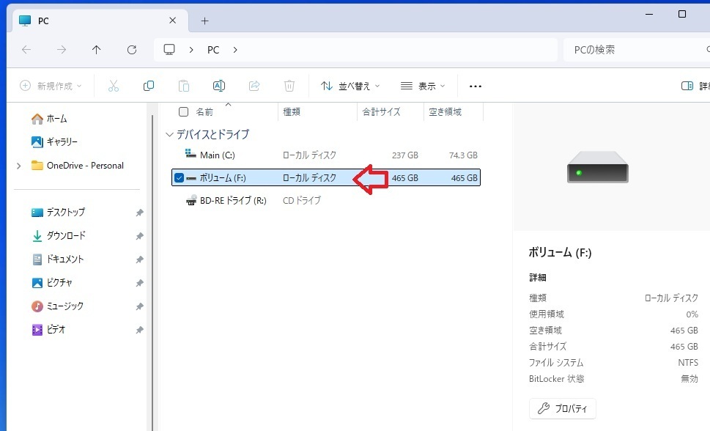The width and height of the screenshot is (710, 431).
Task: Click NTFS file system value
Action: coord(688,363)
